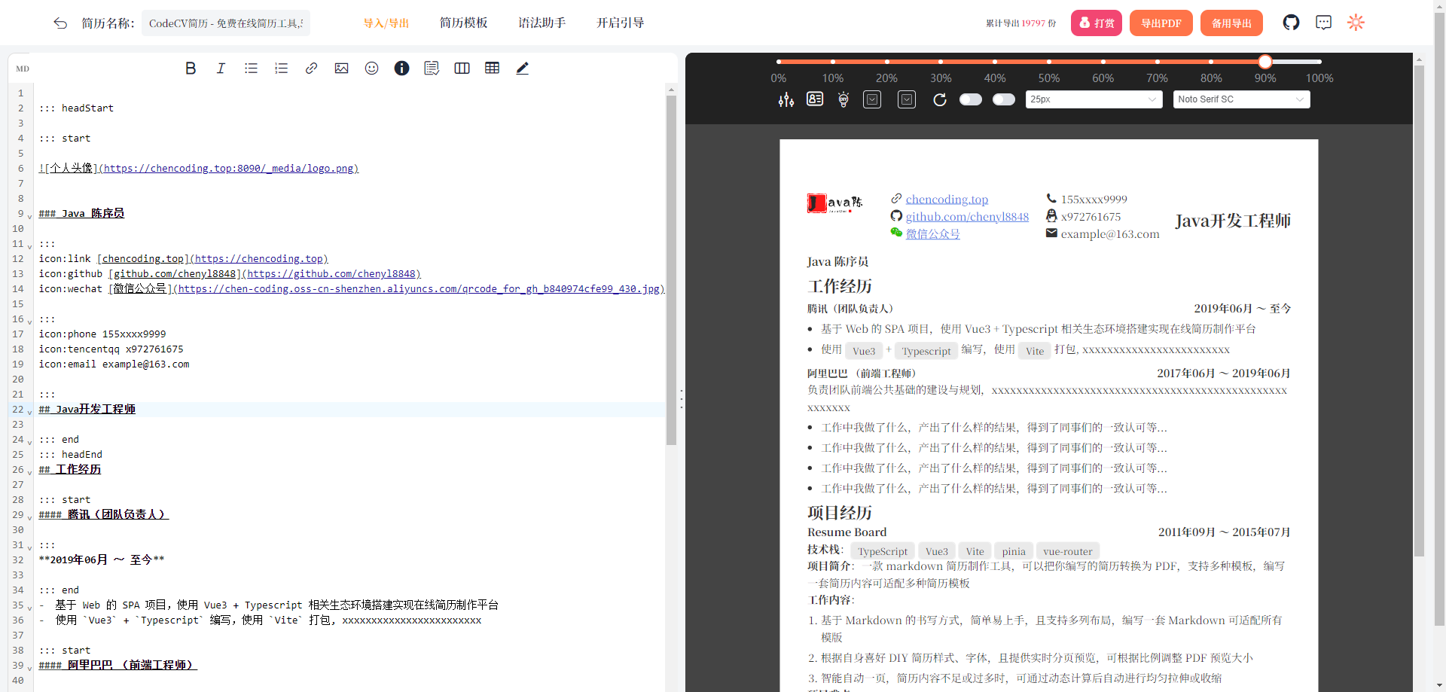
Task: Collapse the fold arrow at line 22
Action: tap(29, 412)
